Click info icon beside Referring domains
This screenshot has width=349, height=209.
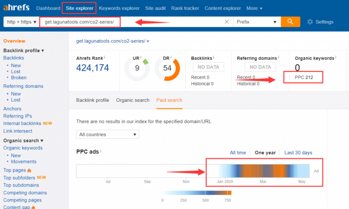[x=279, y=57]
